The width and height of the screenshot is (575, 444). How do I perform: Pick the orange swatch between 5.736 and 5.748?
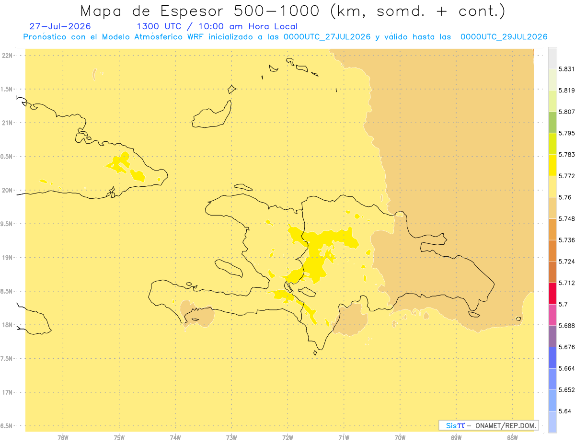point(552,229)
